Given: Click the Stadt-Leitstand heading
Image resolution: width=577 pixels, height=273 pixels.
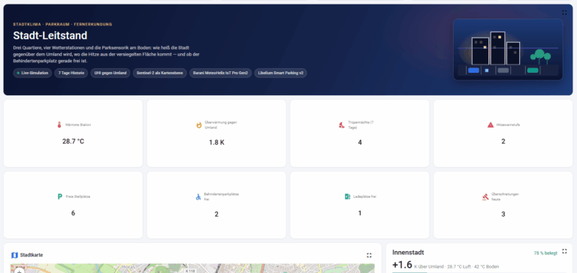Looking at the screenshot, I should (x=50, y=36).
